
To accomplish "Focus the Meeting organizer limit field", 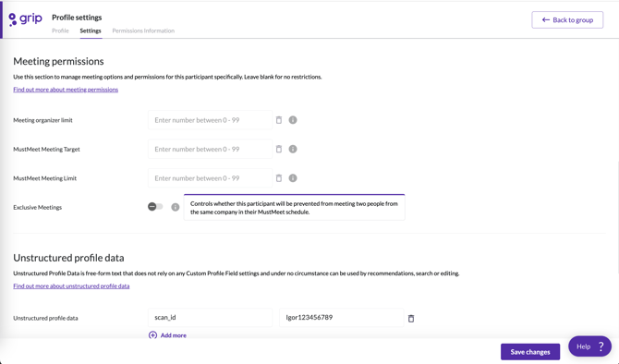I will [x=210, y=120].
